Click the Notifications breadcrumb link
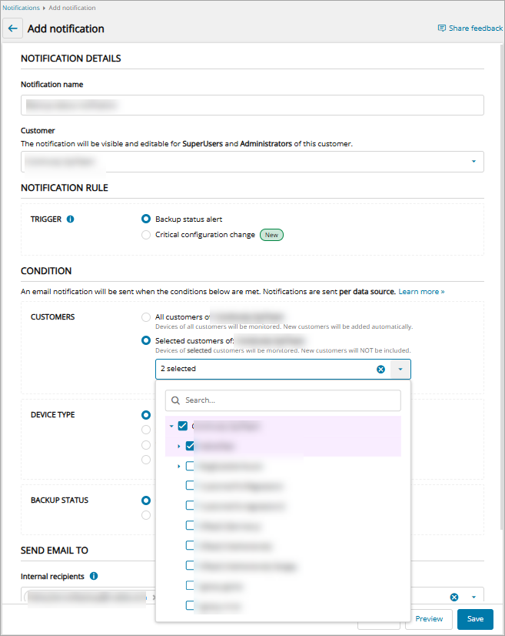Image resolution: width=505 pixels, height=636 pixels. pyautogui.click(x=20, y=8)
